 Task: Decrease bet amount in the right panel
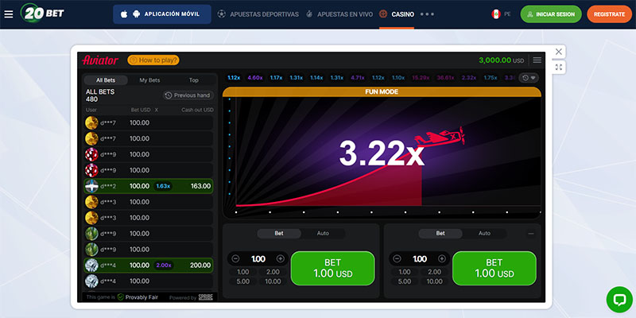397,259
